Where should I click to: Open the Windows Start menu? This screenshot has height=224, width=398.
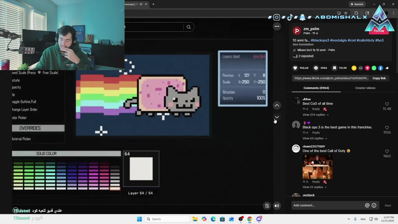[x=139, y=219]
